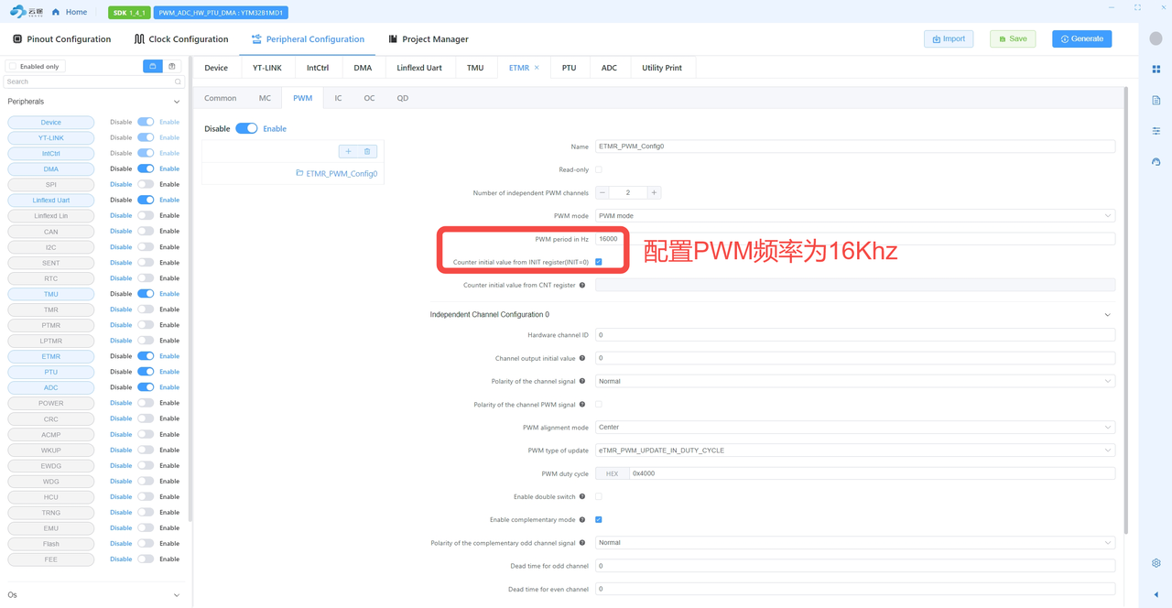Toggle the SPI peripheral enable switch

pos(146,184)
